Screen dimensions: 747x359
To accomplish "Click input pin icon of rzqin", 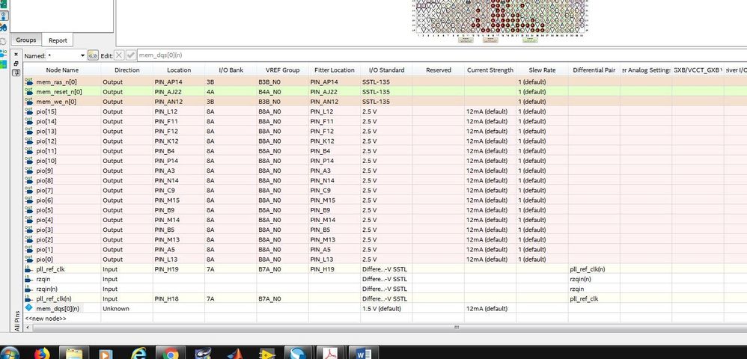I will click(x=28, y=279).
